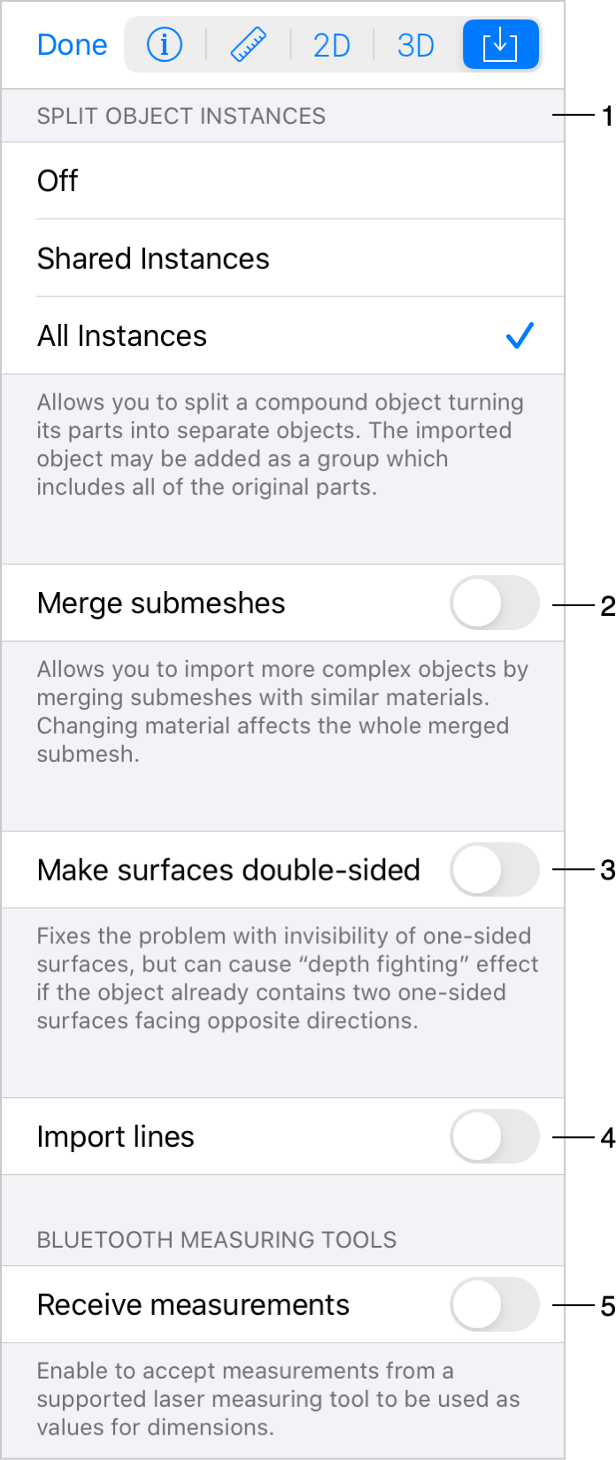Open the object info panel

pyautogui.click(x=165, y=45)
